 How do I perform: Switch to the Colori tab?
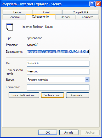tap(47, 12)
